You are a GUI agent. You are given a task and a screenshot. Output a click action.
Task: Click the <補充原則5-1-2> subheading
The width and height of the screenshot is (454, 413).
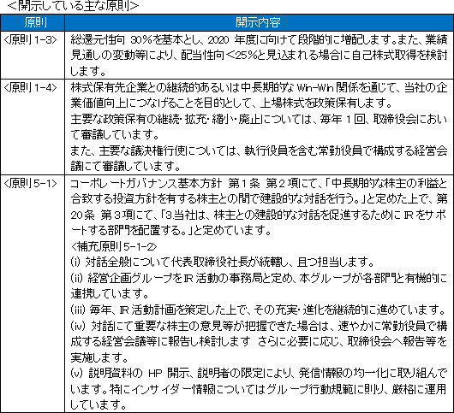click(114, 246)
